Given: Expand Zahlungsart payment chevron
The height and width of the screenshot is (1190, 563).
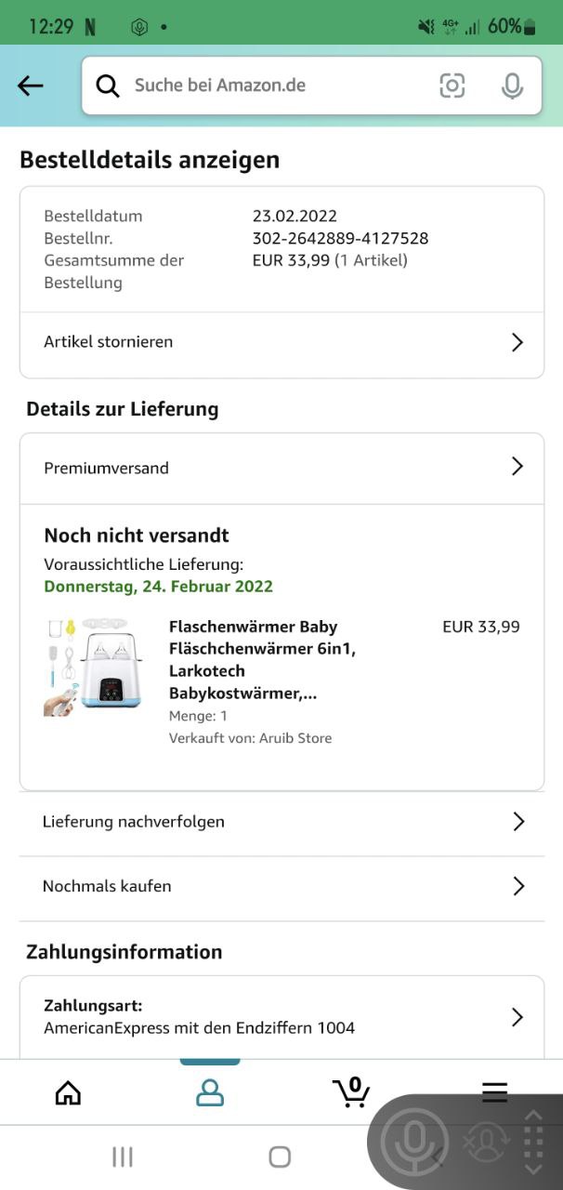Looking at the screenshot, I should click(x=517, y=1017).
